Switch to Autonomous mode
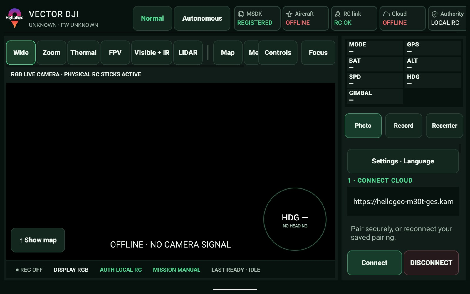 click(x=202, y=18)
